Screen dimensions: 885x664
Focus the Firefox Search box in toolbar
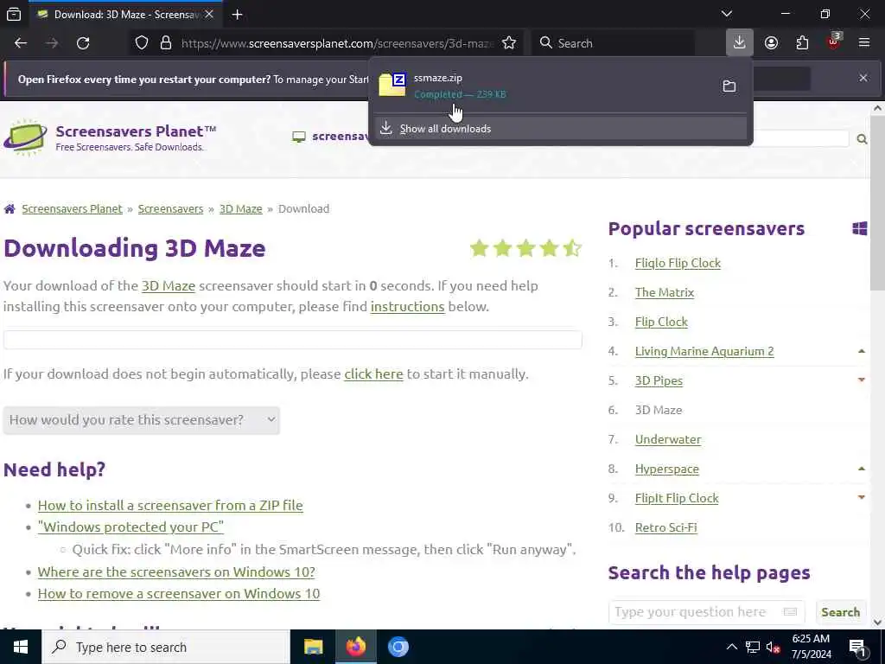pos(613,43)
